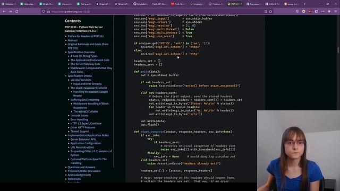Open a new browser tab
The image size is (340, 191).
[304, 4]
